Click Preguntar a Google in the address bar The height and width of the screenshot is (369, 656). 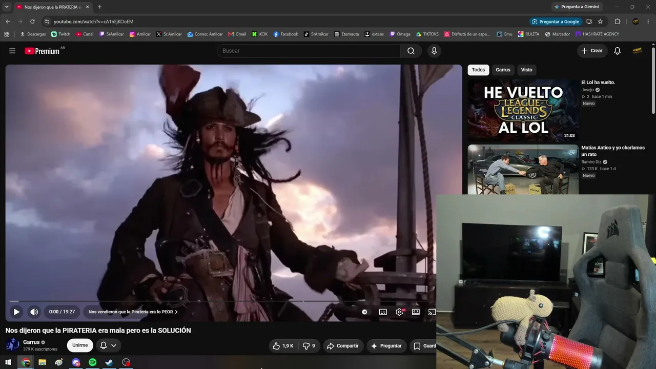click(556, 22)
